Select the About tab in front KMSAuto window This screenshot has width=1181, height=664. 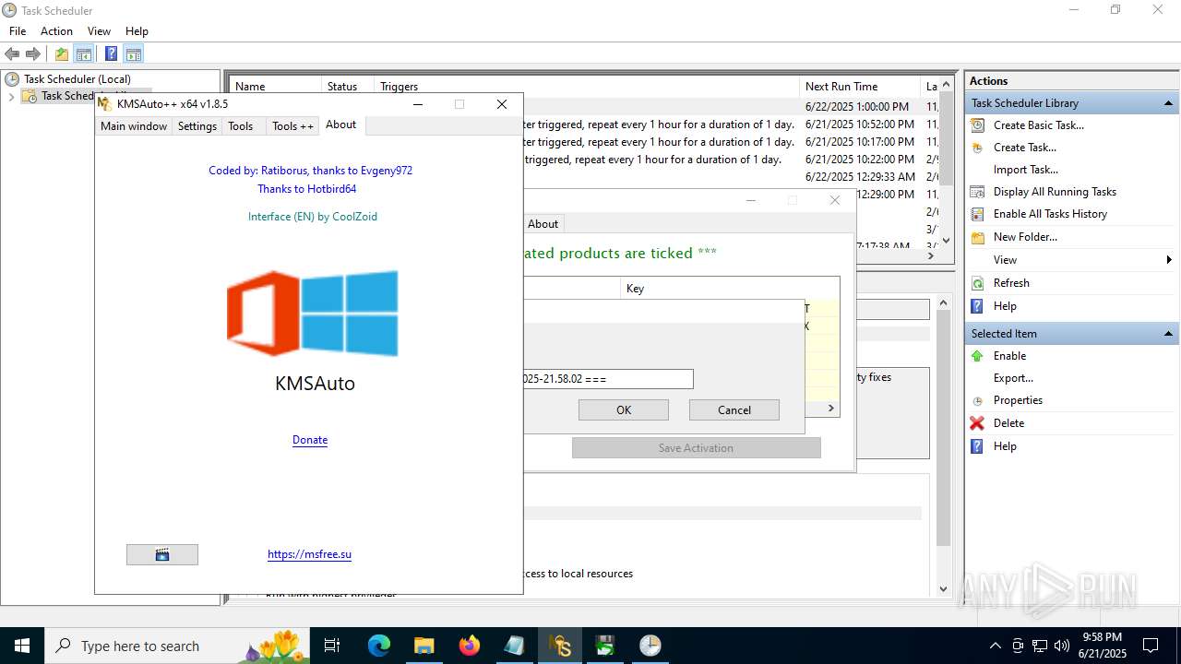point(340,125)
